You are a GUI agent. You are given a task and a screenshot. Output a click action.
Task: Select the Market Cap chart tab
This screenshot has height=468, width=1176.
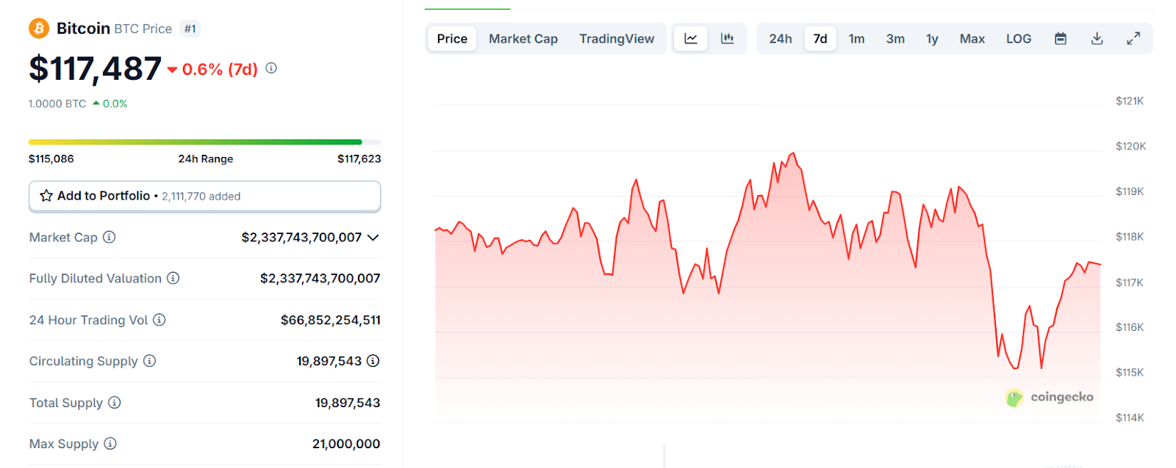click(523, 39)
